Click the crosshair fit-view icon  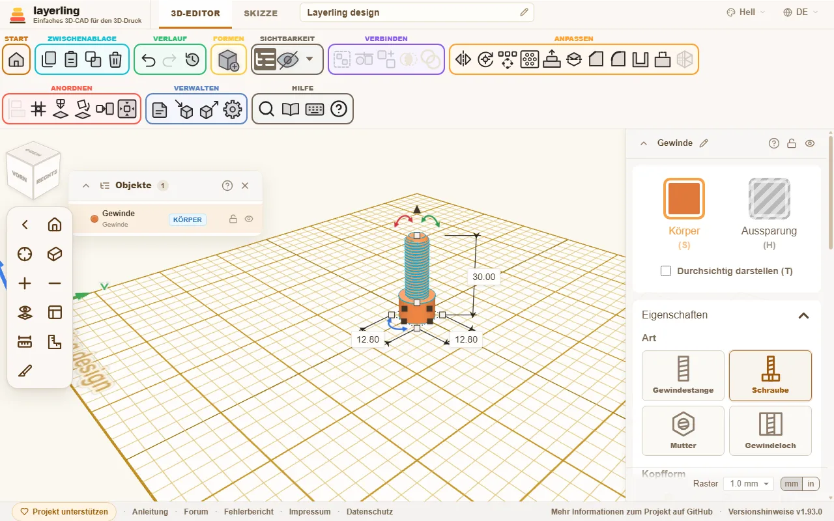click(x=25, y=254)
